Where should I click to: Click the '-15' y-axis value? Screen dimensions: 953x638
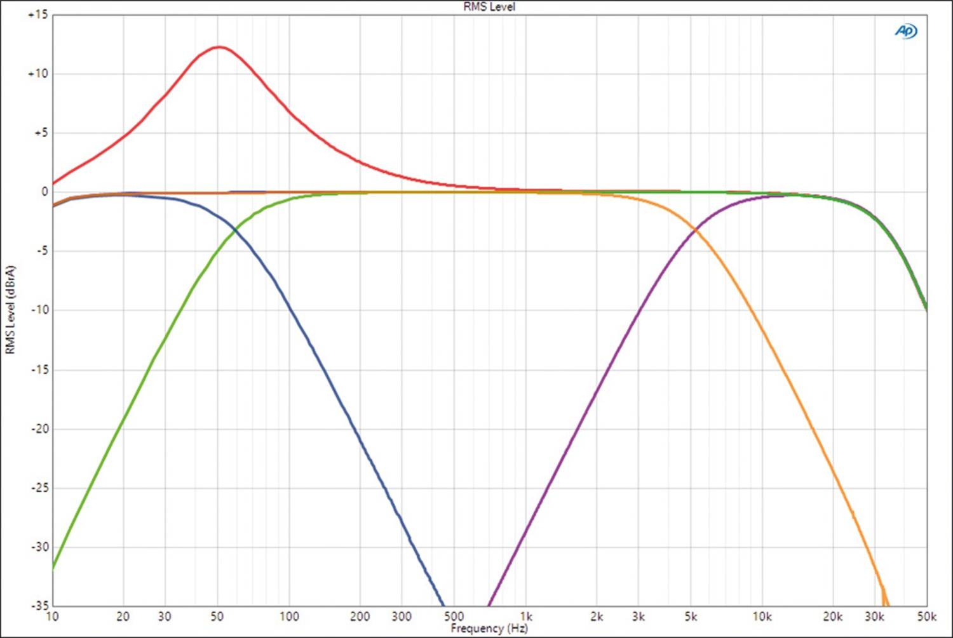[39, 369]
